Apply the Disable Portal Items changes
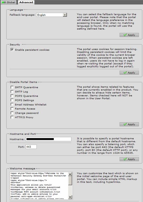143x202 pixels. [129, 124]
